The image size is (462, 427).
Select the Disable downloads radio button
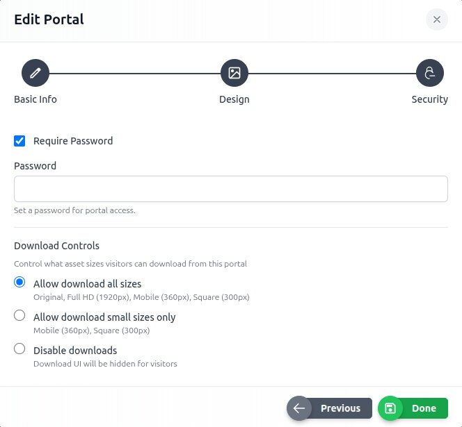click(19, 349)
